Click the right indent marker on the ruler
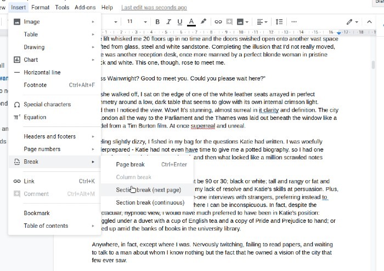The image size is (384, 271). pos(338,32)
